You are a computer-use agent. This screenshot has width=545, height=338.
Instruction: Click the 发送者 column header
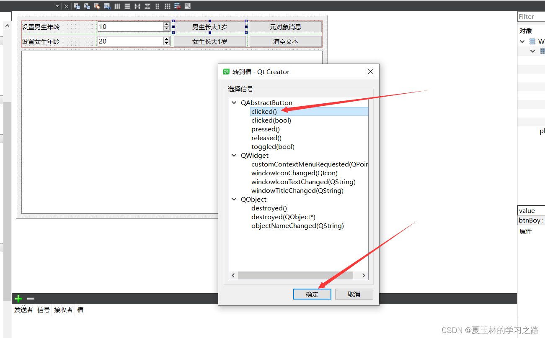(x=24, y=310)
